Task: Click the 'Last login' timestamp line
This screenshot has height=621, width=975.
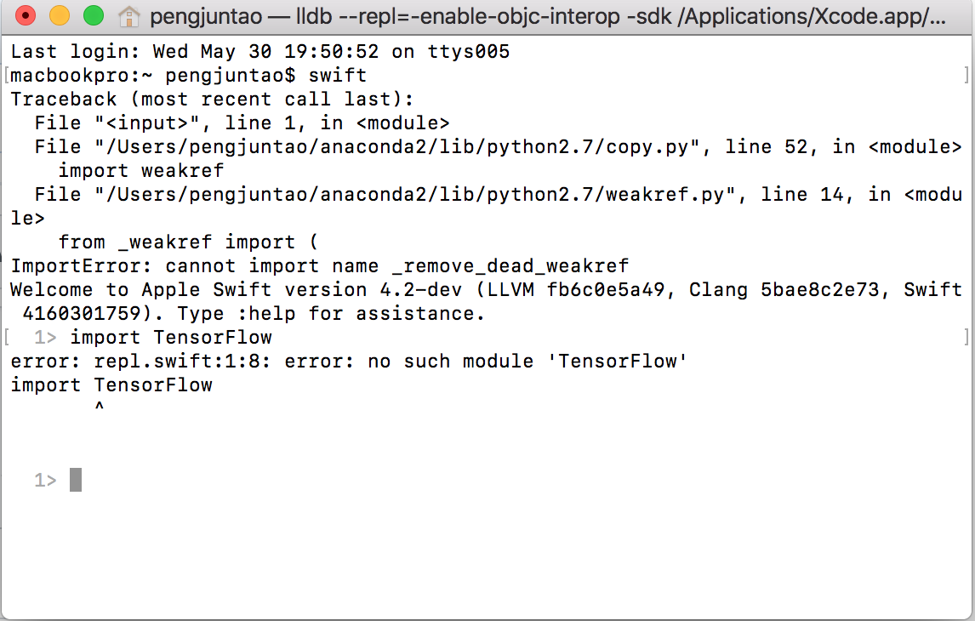Action: tap(255, 51)
